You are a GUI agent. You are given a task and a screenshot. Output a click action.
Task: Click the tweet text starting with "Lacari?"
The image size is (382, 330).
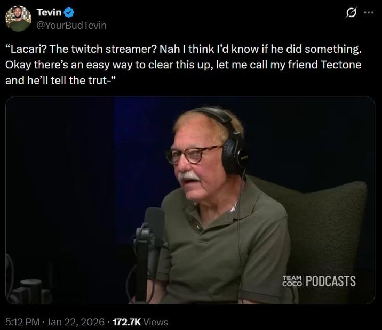pyautogui.click(x=184, y=50)
